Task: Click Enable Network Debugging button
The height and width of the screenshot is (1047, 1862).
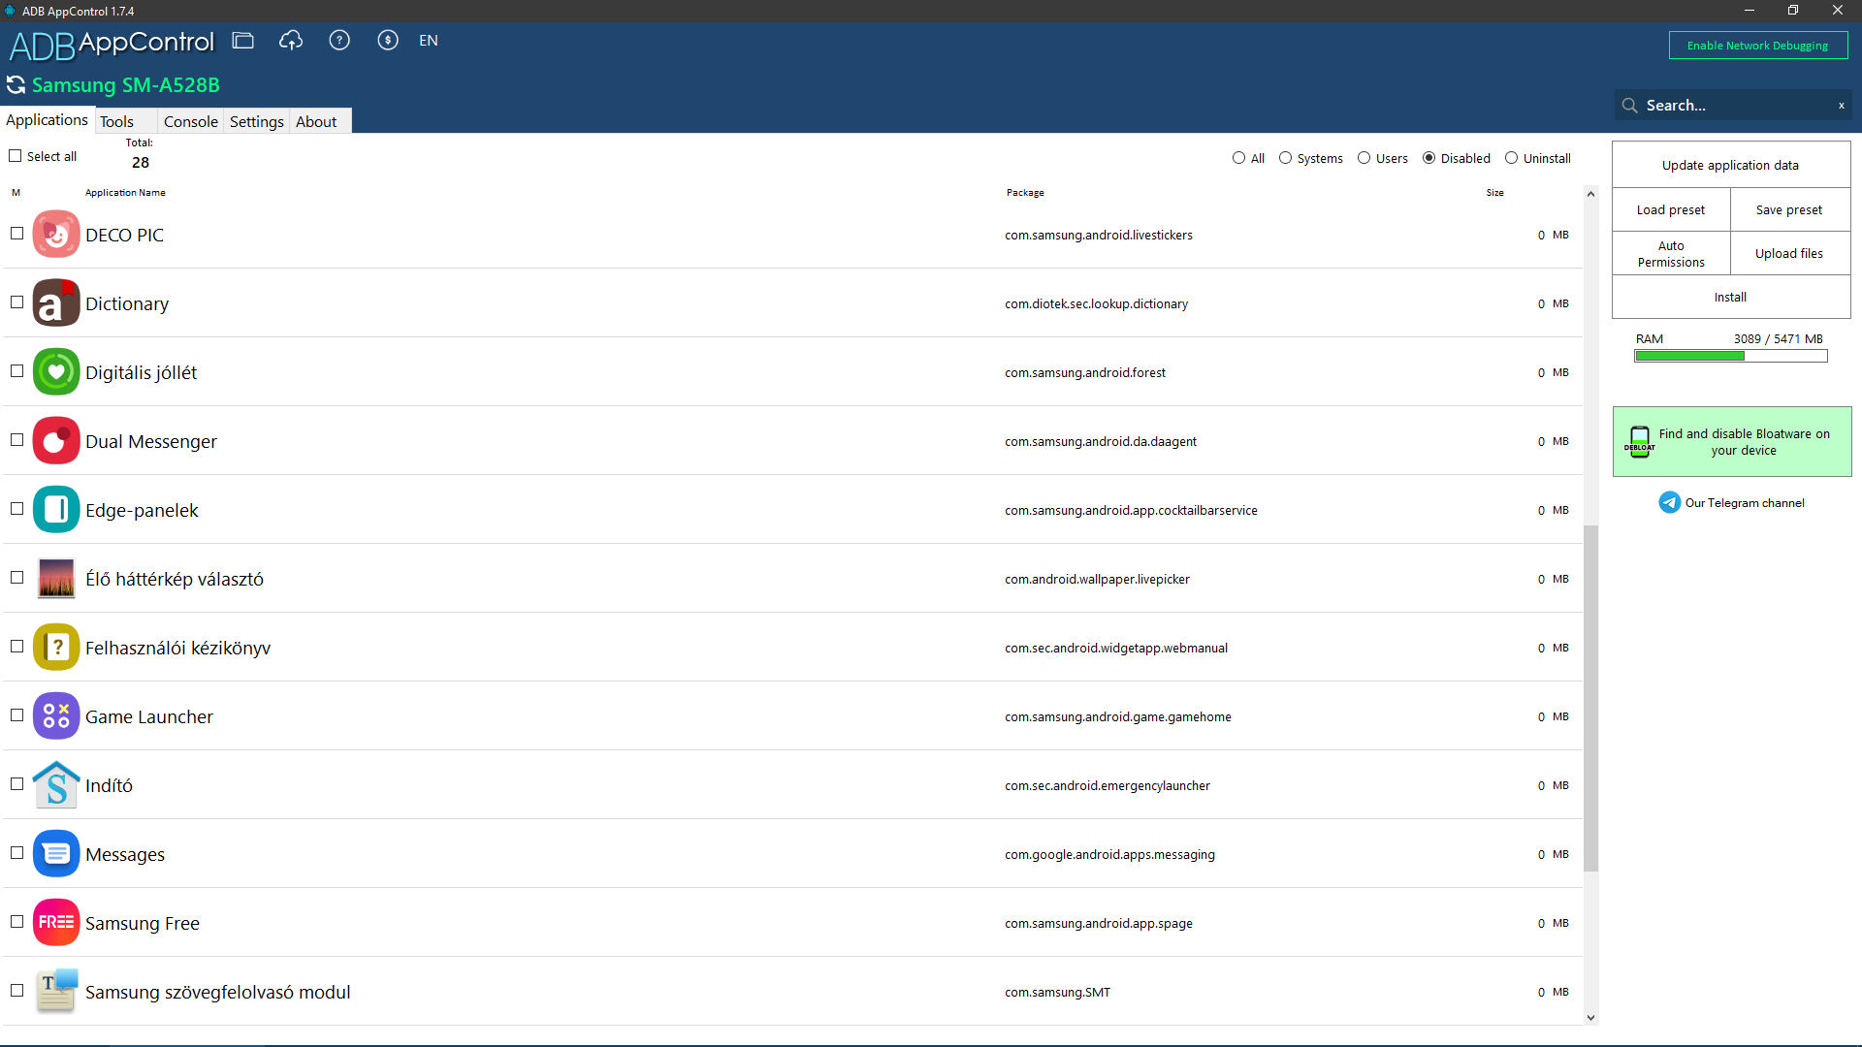Action: pos(1757,46)
